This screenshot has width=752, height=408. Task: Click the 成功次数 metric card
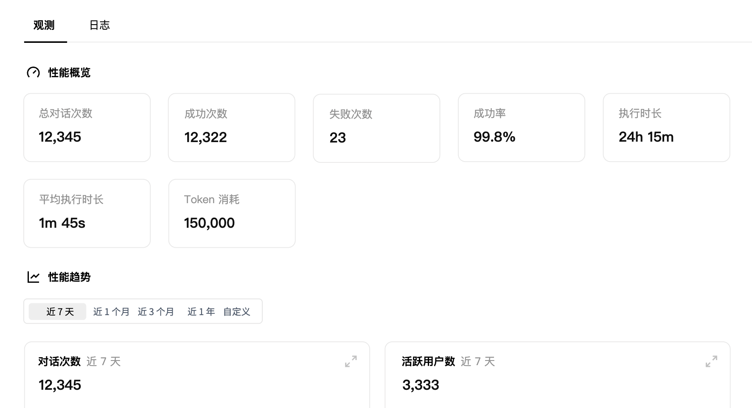coord(232,127)
